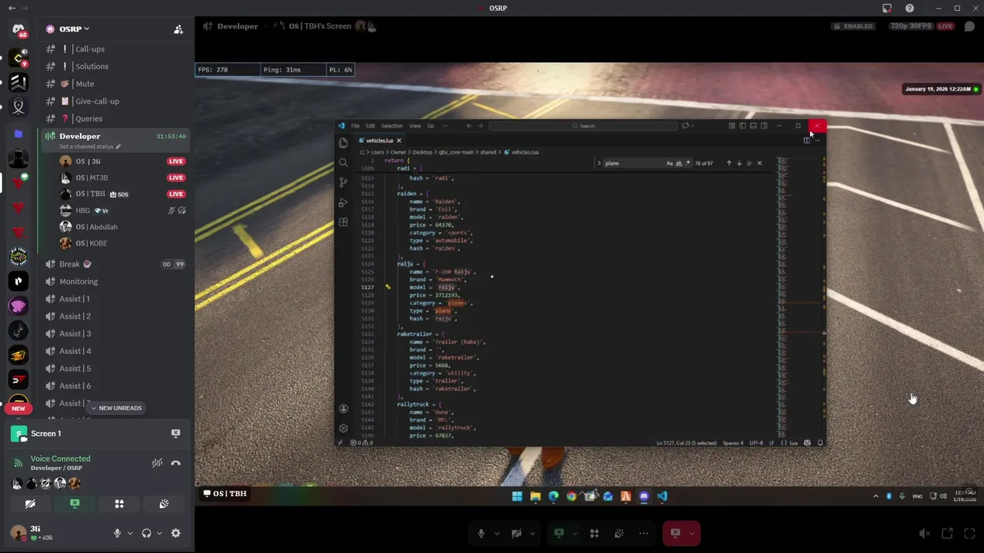The image size is (984, 553).
Task: Unmute stream volume speaker icon
Action: tap(925, 533)
